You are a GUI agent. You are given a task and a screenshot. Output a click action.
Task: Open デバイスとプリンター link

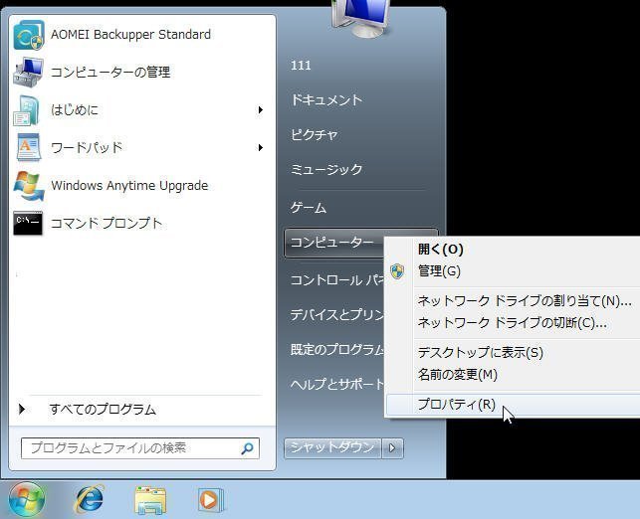tap(337, 315)
